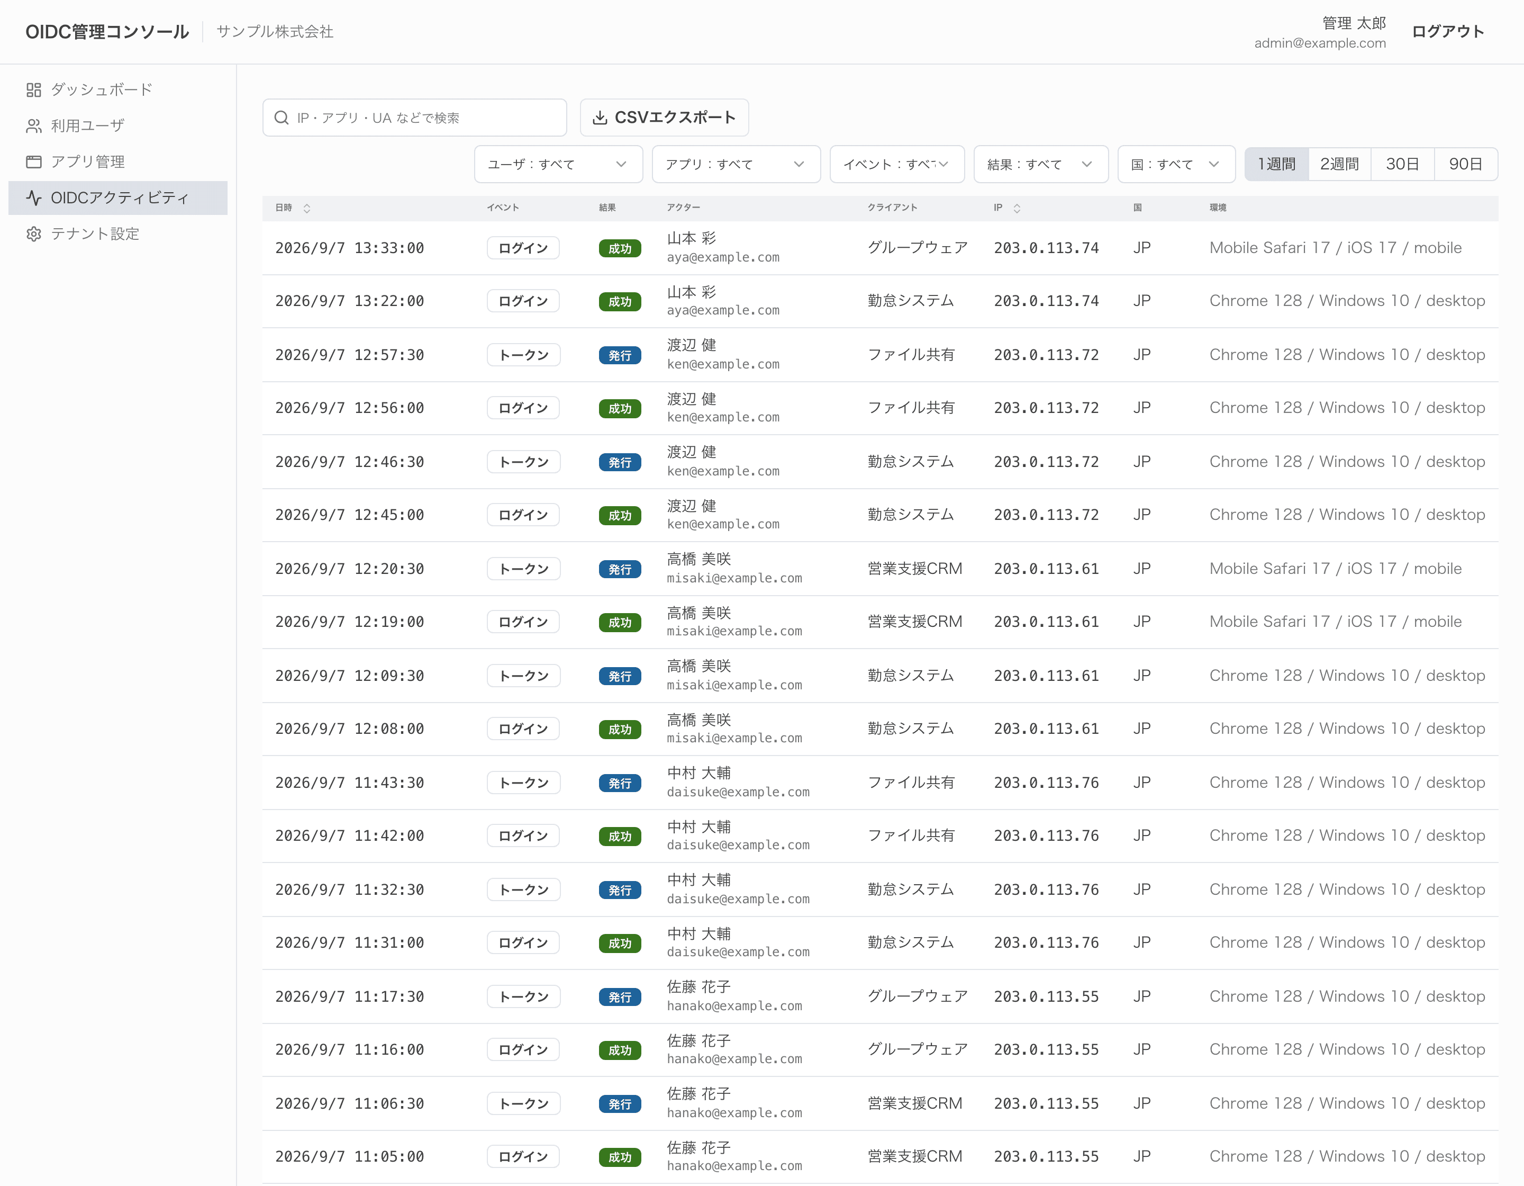
Task: Click daisuke@example.com in the 11:43:30 row
Action: 738,792
